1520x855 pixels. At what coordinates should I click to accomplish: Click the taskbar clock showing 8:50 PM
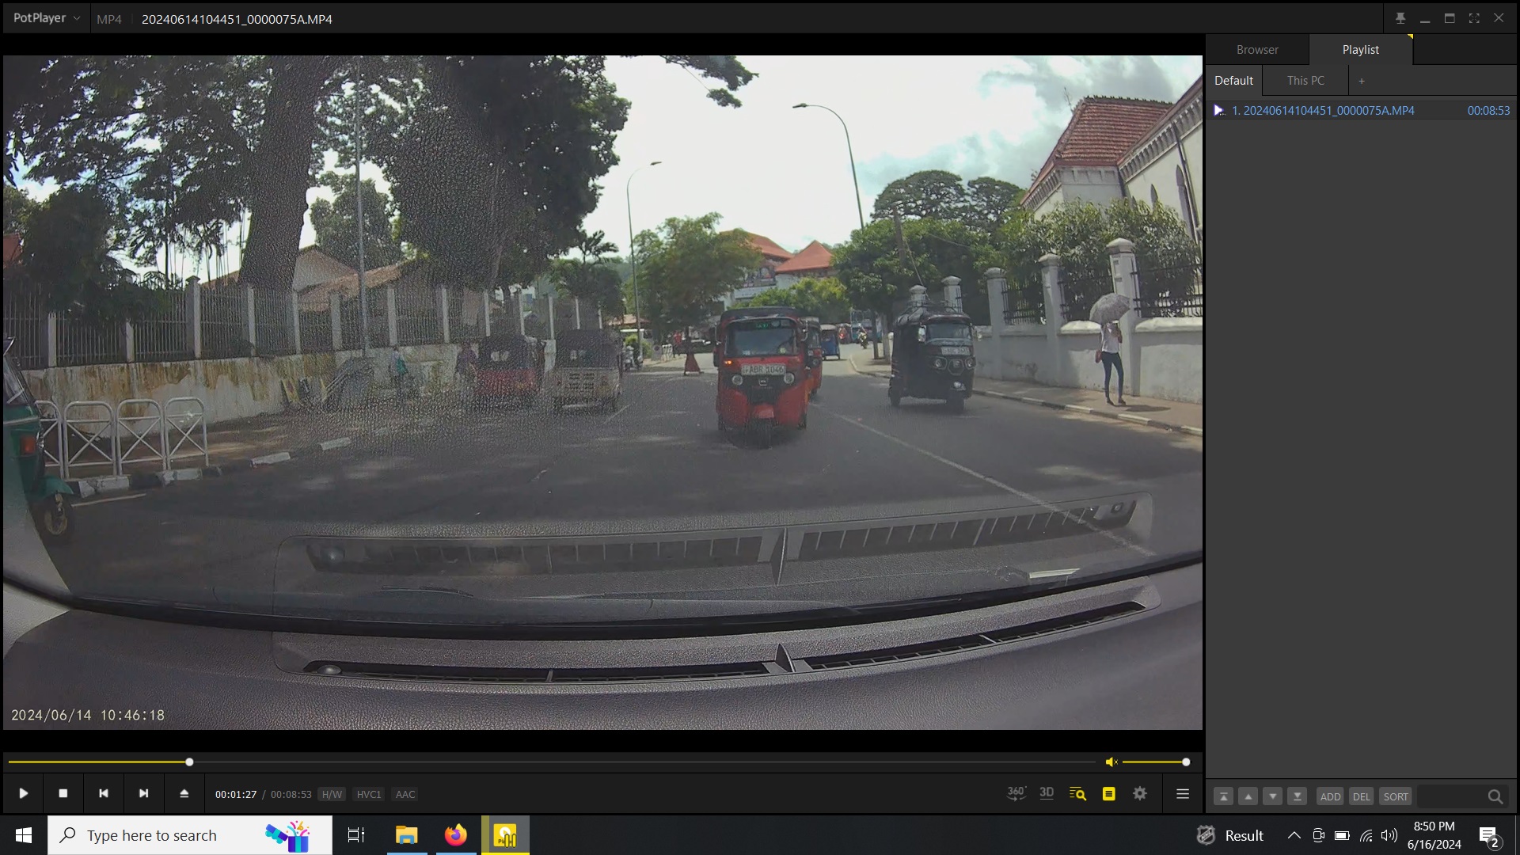(1434, 835)
